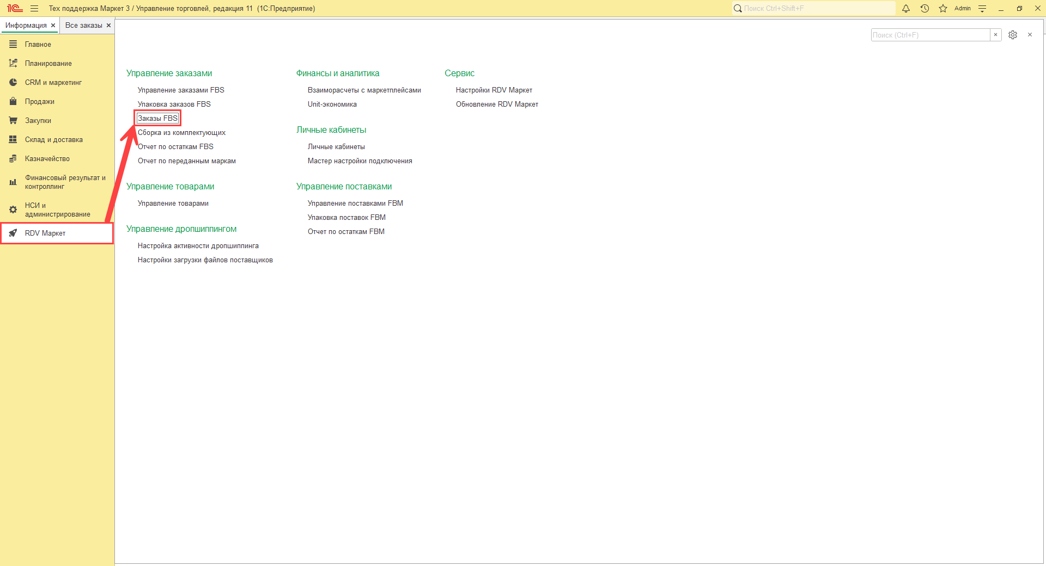
Task: Open notifications bell
Action: (906, 8)
